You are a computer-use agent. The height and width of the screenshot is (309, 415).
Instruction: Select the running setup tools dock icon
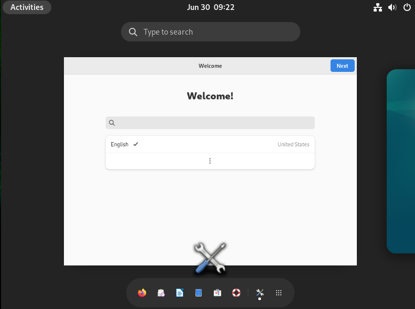[260, 293]
